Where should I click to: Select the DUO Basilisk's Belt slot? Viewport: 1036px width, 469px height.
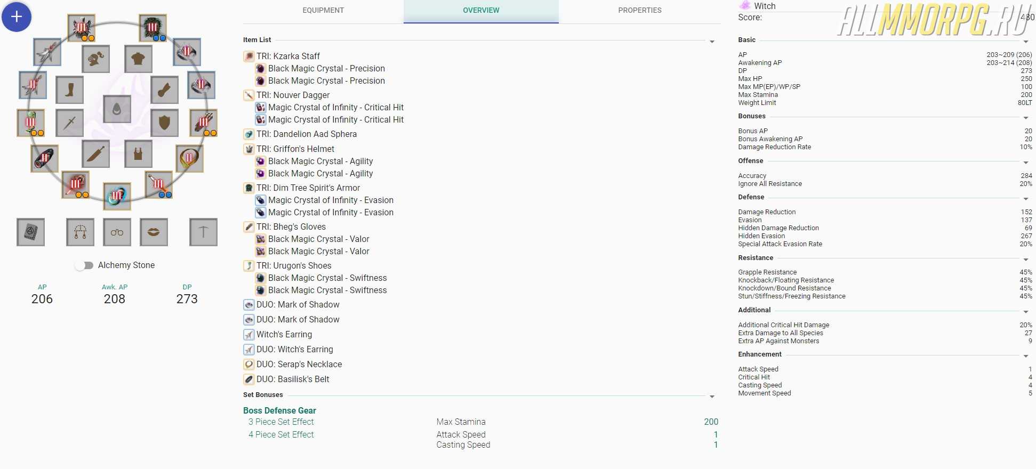coord(44,158)
